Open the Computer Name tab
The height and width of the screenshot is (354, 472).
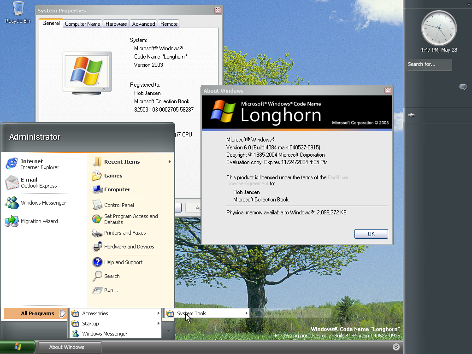pos(82,24)
